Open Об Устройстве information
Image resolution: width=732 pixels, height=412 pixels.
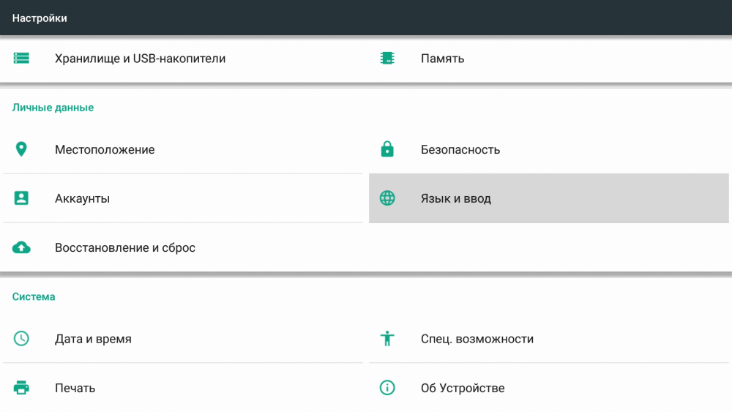click(x=463, y=388)
